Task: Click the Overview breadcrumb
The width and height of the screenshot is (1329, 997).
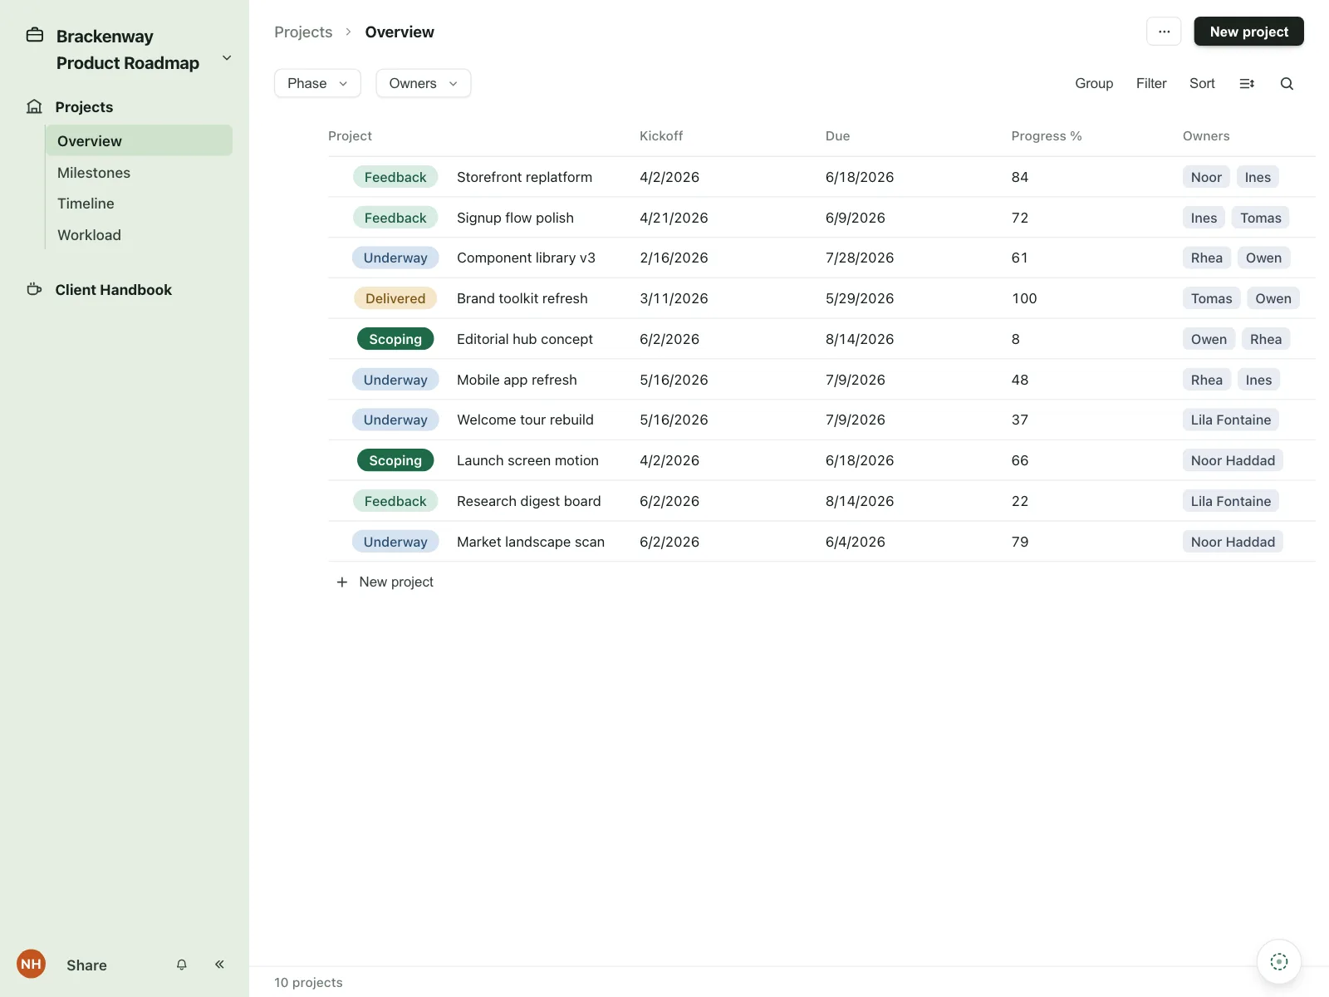Action: (x=400, y=32)
